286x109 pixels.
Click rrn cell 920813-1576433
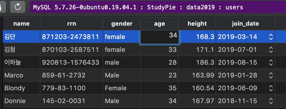coord(70,63)
